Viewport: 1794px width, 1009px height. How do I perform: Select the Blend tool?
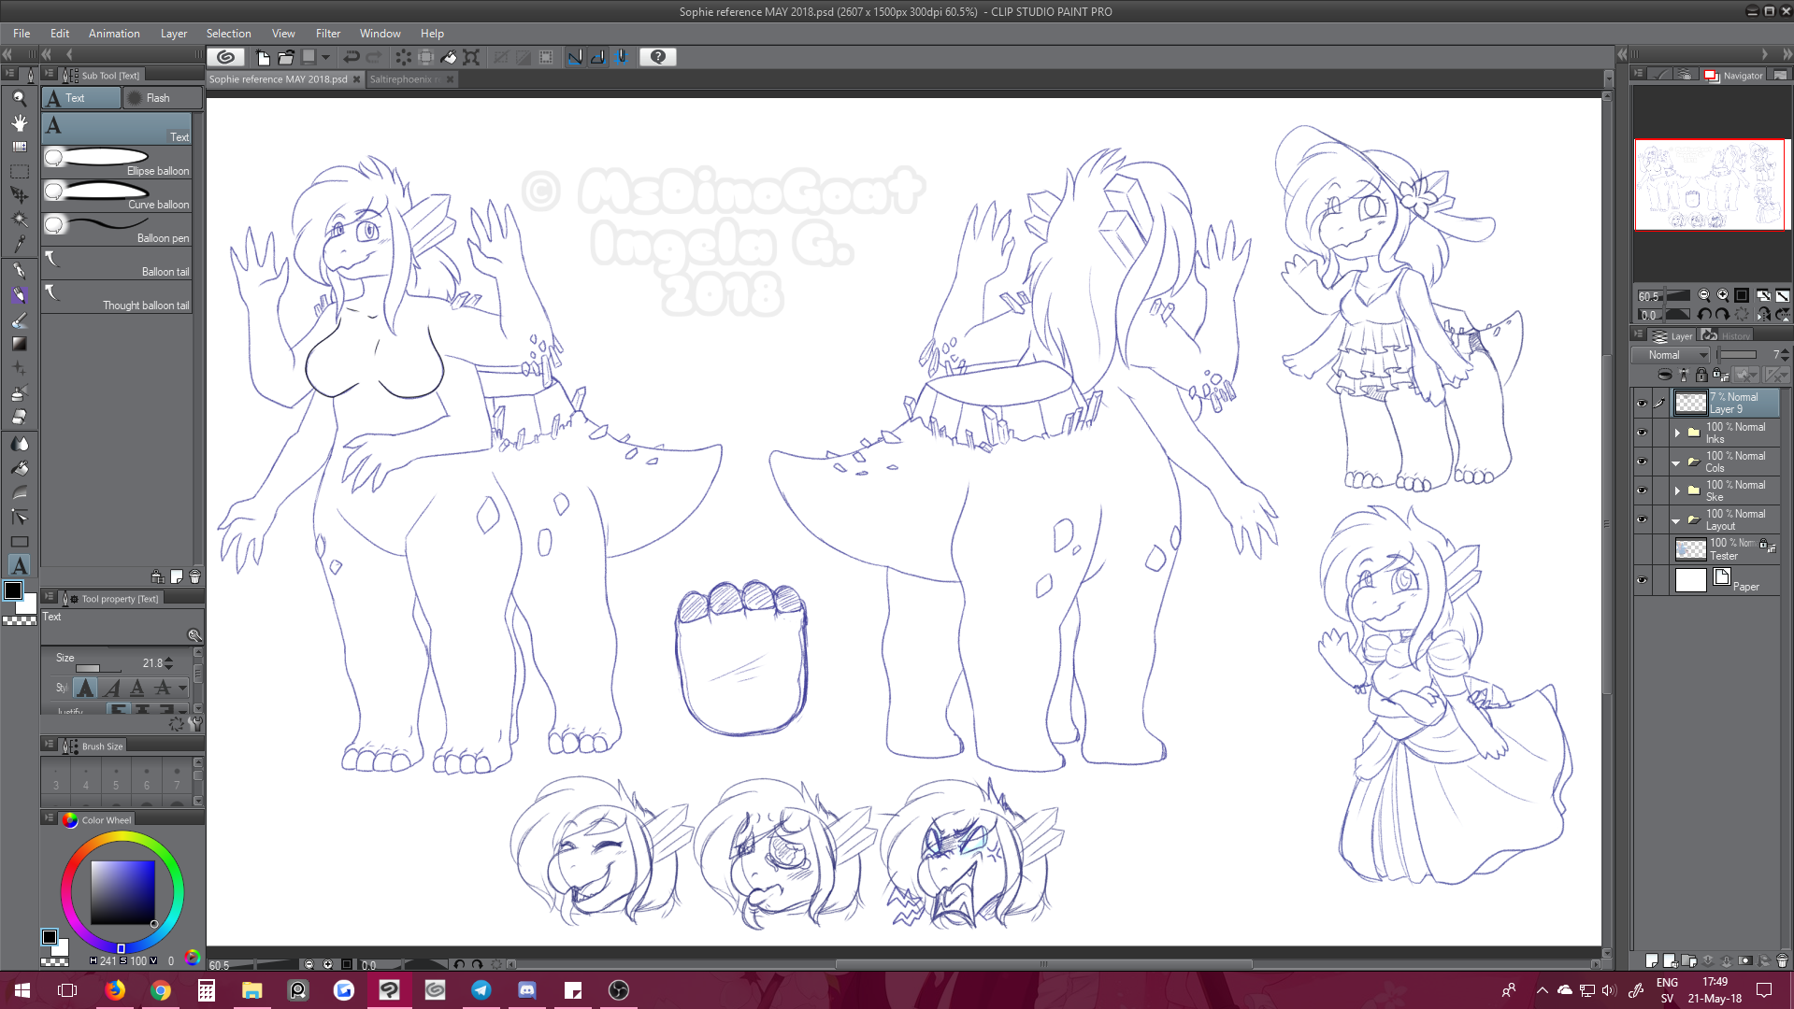[x=19, y=443]
